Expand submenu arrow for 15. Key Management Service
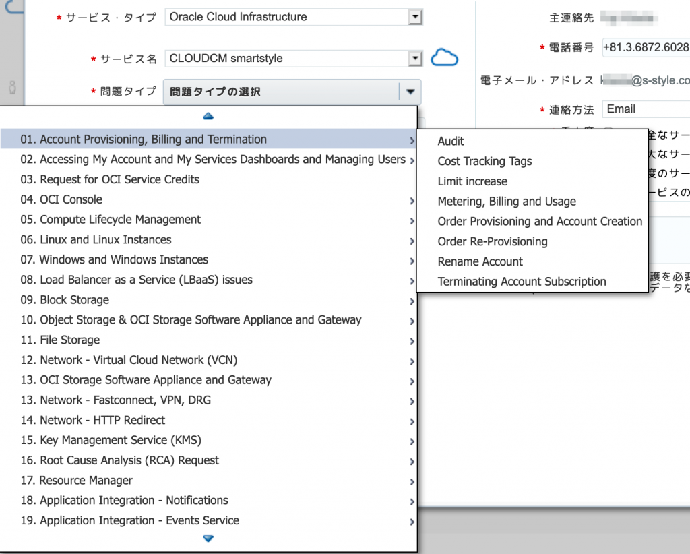This screenshot has height=554, width=690. pyautogui.click(x=412, y=441)
